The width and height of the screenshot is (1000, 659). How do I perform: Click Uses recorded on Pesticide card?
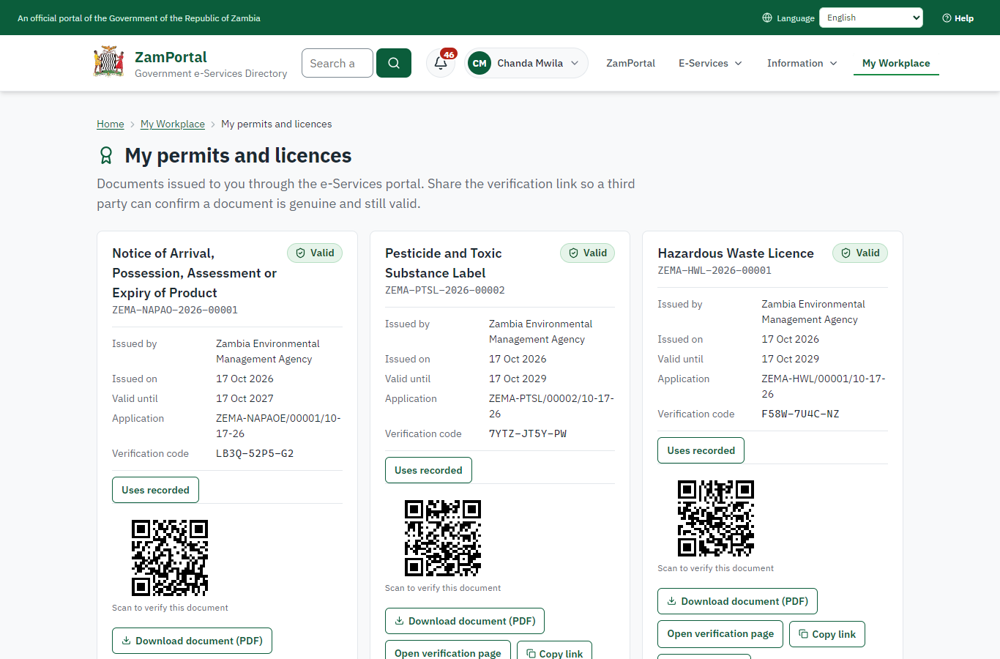pyautogui.click(x=428, y=470)
